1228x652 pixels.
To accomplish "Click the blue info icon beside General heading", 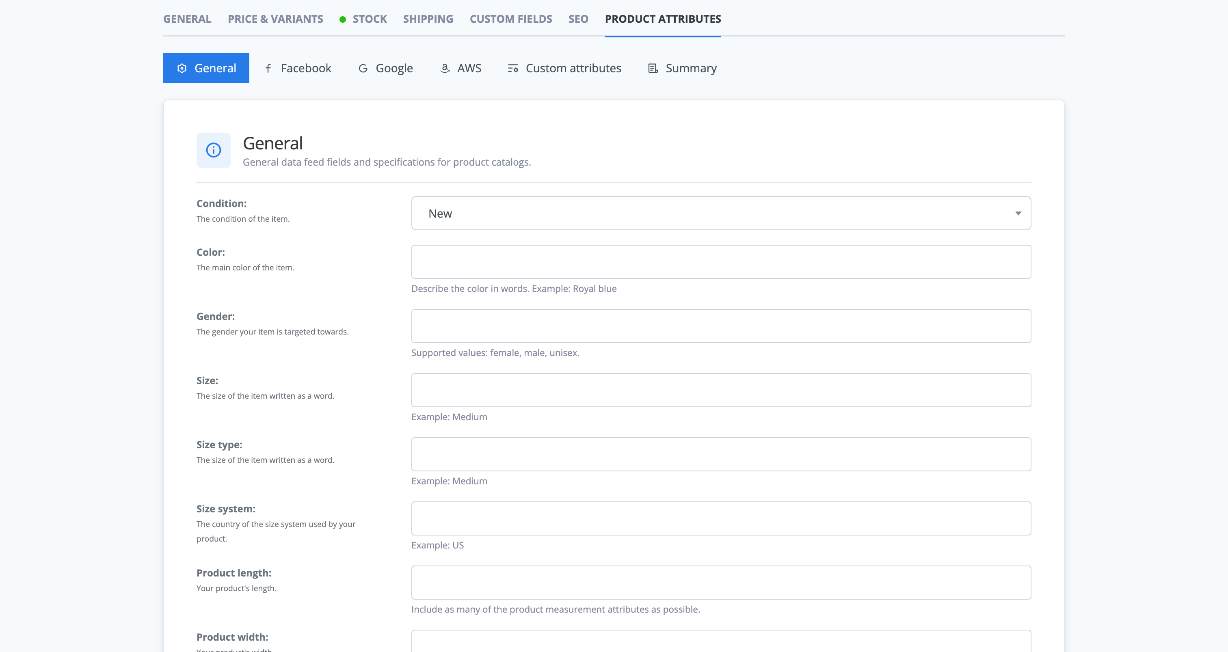I will point(214,150).
